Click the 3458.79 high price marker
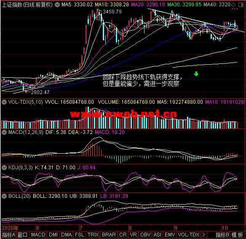 coord(112,12)
